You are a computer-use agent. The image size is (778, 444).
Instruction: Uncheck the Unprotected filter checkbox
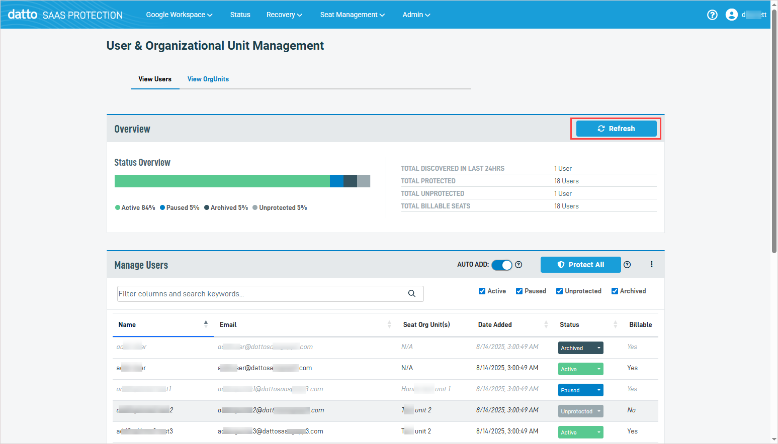click(559, 291)
